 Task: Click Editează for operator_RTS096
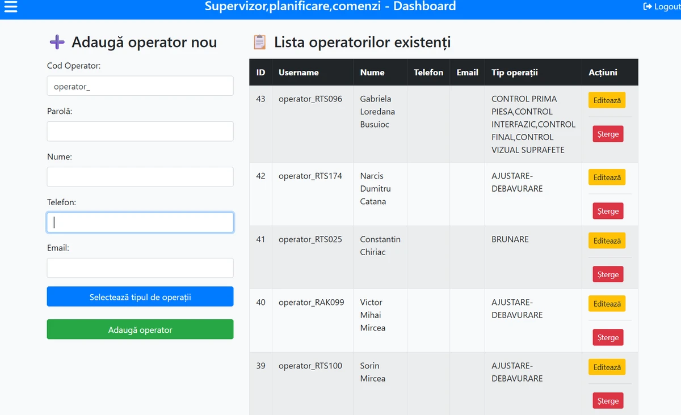[x=607, y=100]
